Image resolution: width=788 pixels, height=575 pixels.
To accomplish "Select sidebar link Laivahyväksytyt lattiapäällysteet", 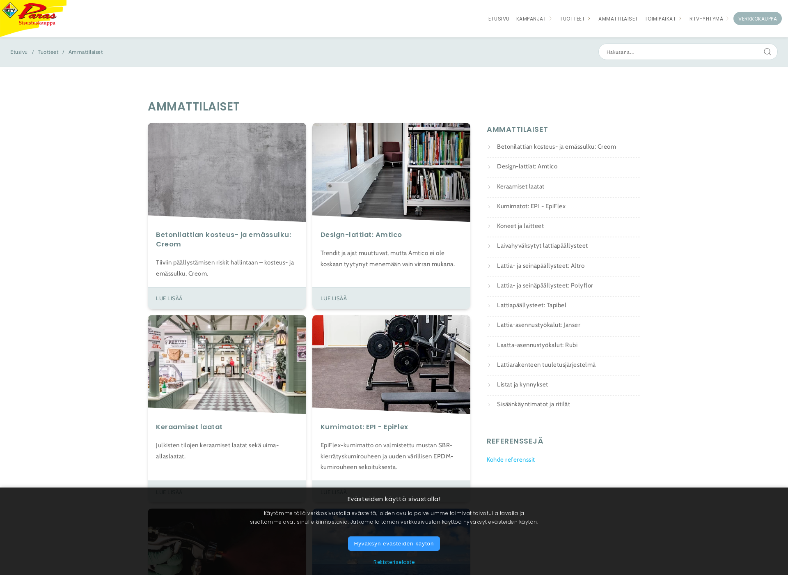I will [542, 246].
